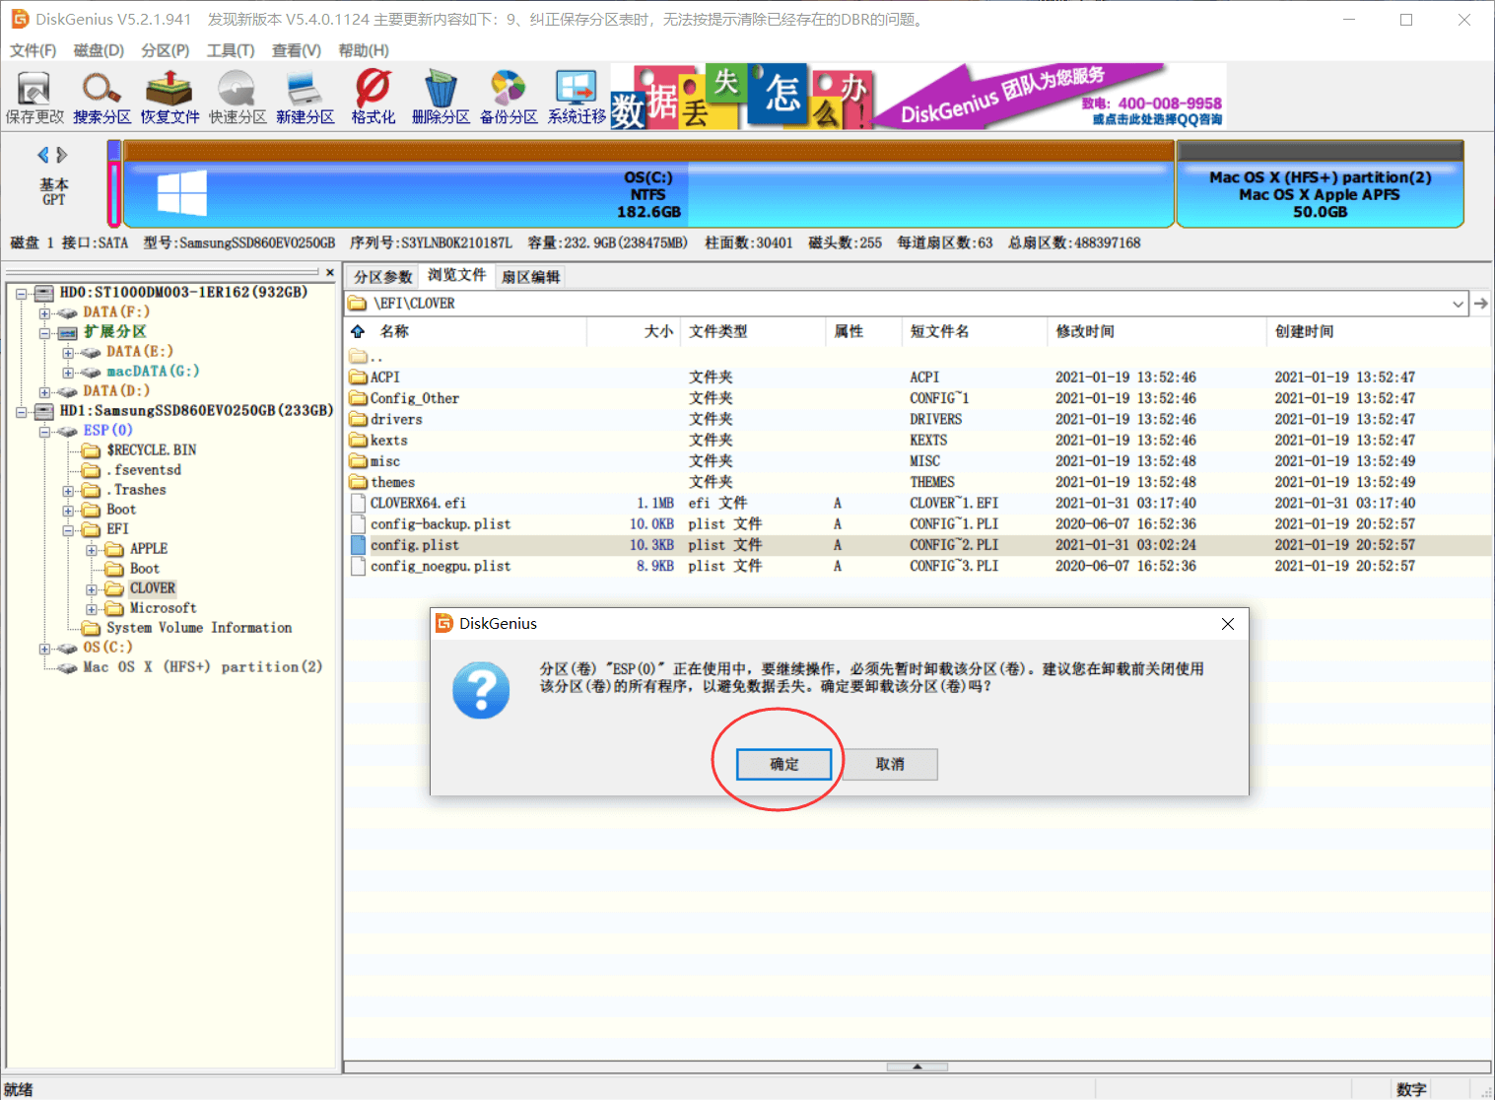1495x1100 pixels.
Task: Expand the DATA(F:) tree node
Action: 44,313
